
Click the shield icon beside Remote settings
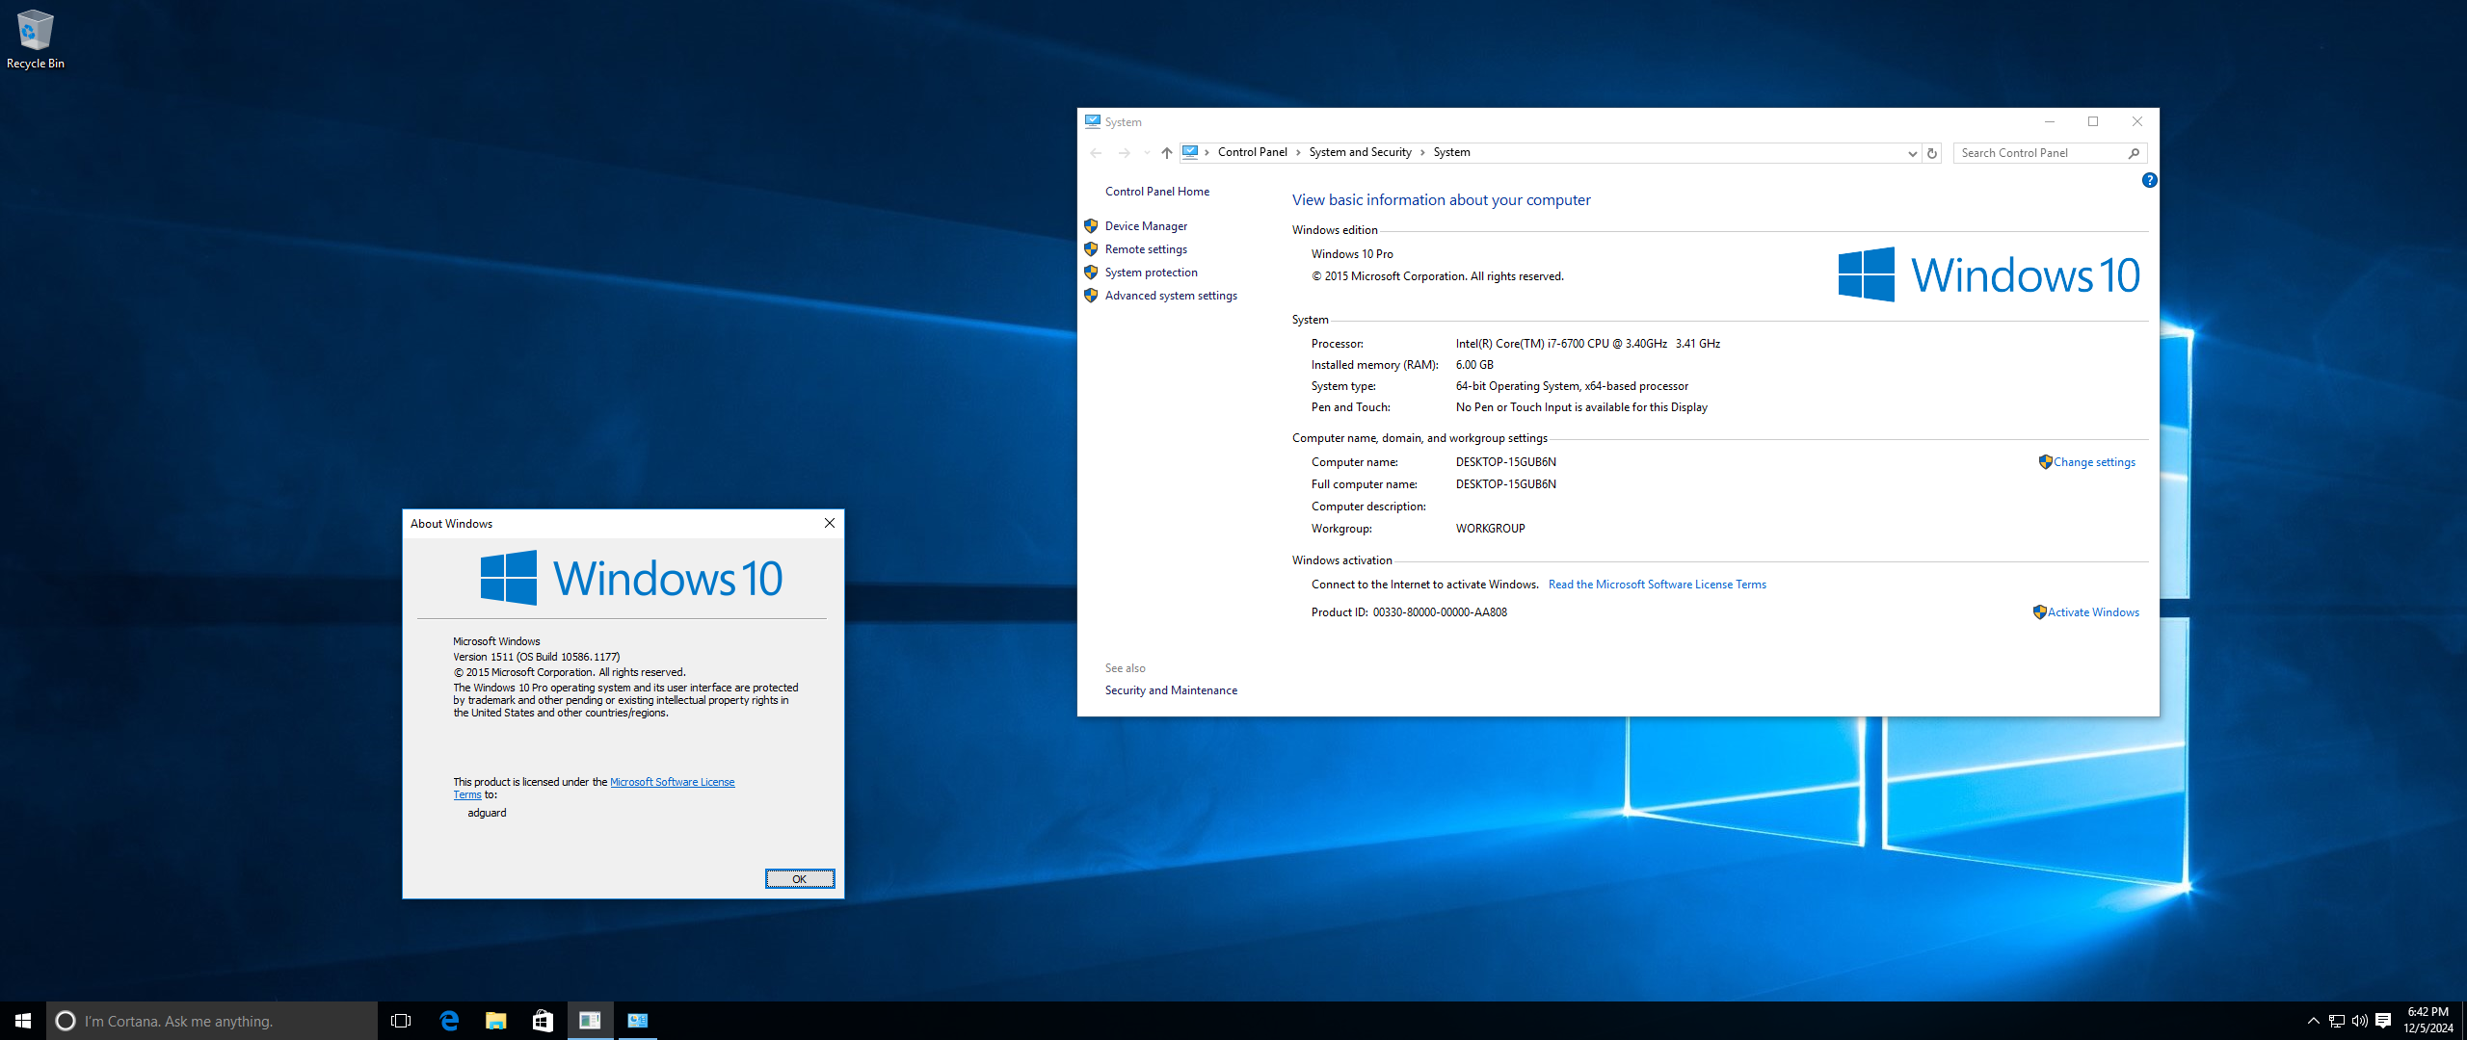(x=1091, y=249)
